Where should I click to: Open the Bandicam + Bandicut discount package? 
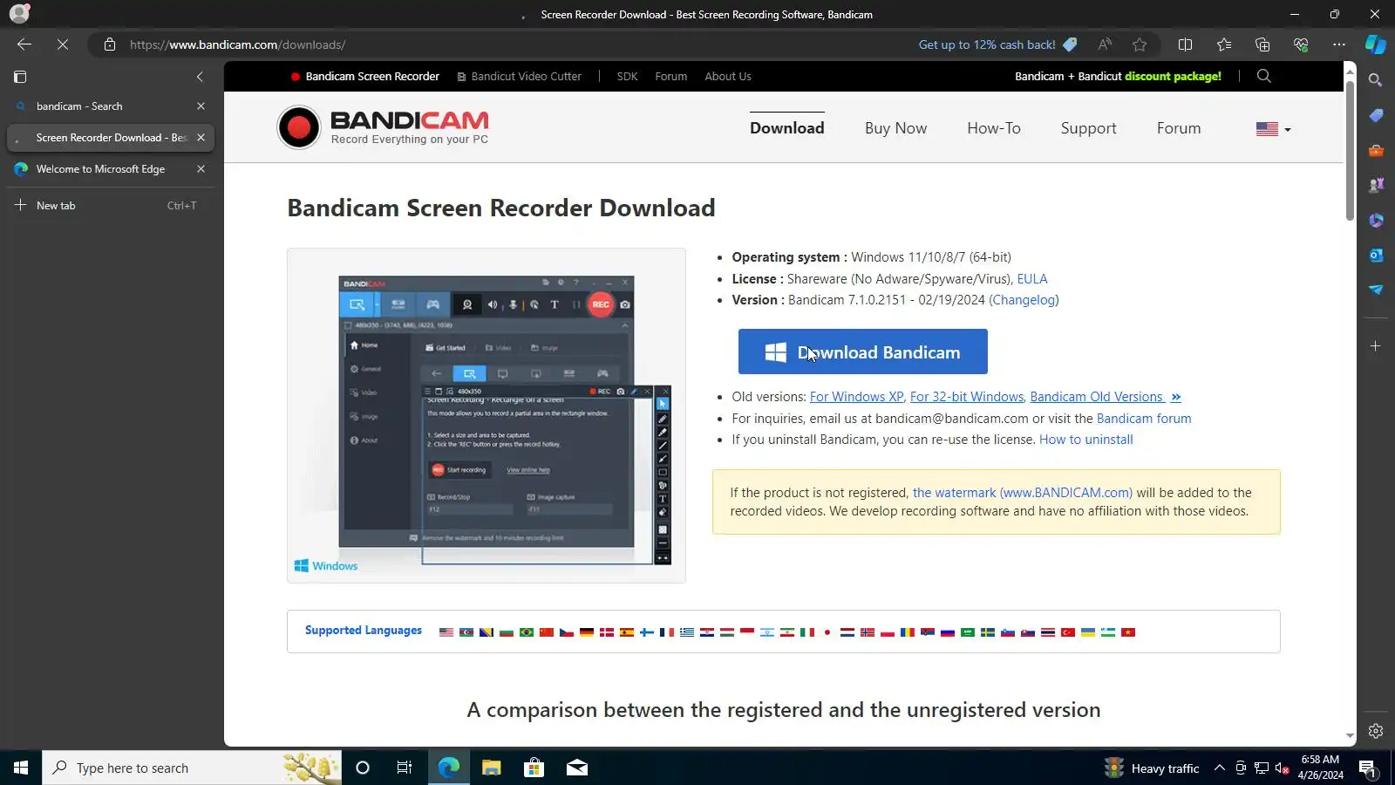1118,77
